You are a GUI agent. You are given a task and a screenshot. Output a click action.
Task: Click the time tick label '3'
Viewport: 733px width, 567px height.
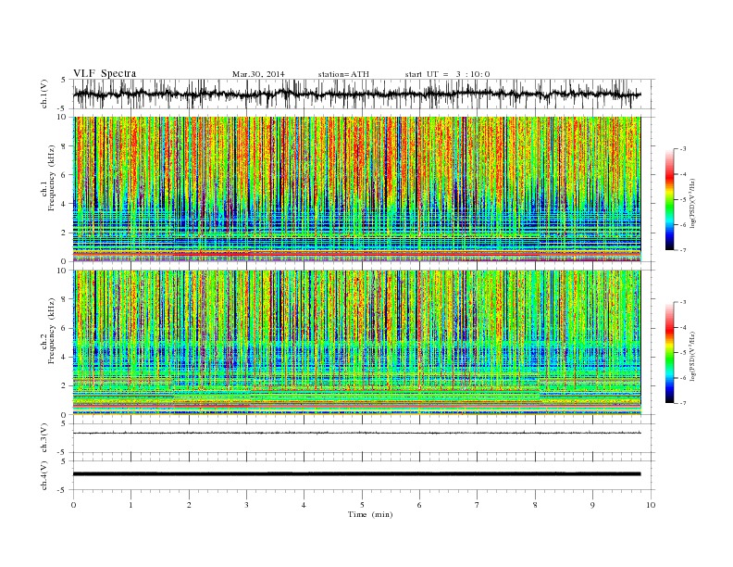[246, 505]
